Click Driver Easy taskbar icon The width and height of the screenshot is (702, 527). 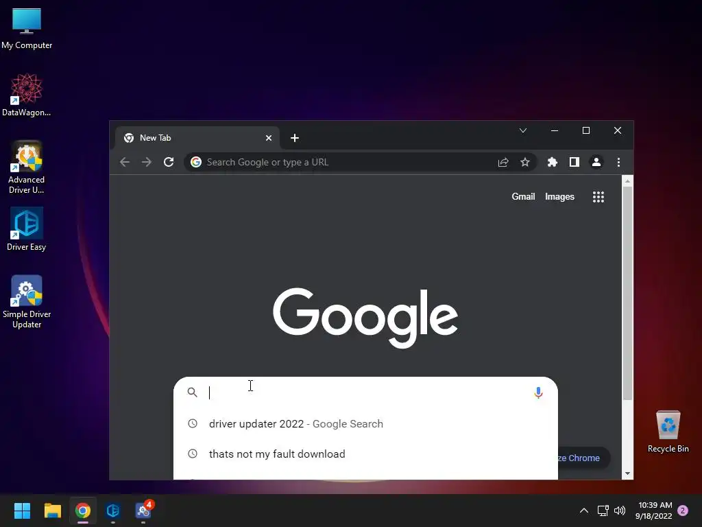point(113,511)
